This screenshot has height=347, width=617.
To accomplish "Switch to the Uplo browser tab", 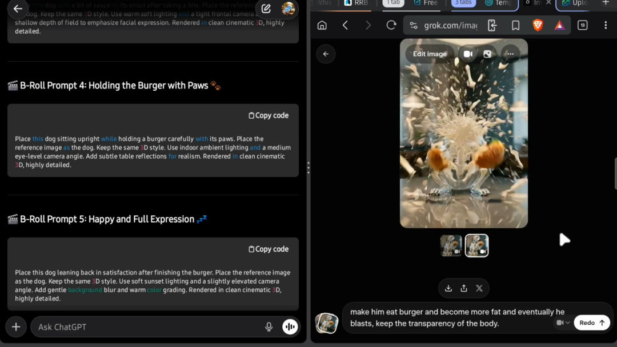I will 576,3.
